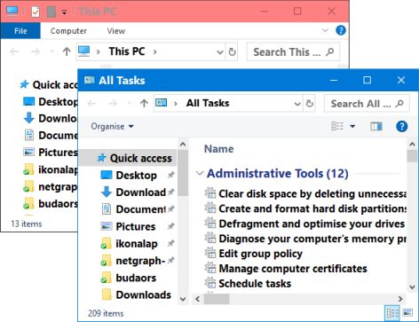This screenshot has width=419, height=322.
Task: Open the File tab in This PC window
Action: (x=20, y=31)
